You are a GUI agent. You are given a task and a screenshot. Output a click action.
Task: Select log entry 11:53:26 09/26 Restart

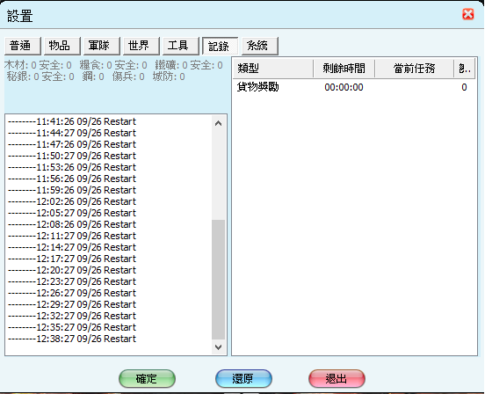(72, 167)
